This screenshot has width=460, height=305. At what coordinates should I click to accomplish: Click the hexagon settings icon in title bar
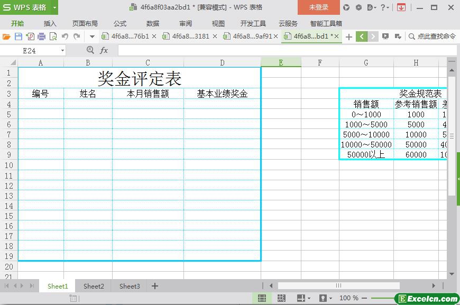pyautogui.click(x=358, y=7)
